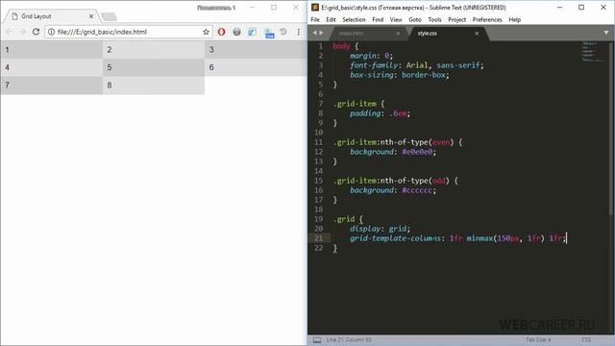Close the index.html editor tab

[398, 34]
